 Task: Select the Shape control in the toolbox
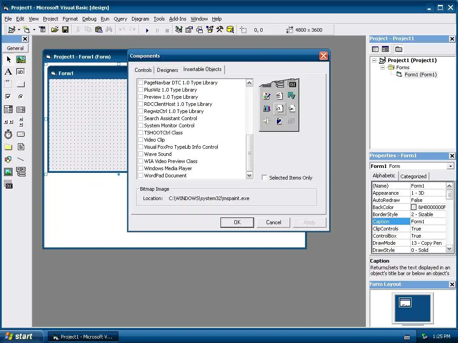click(x=8, y=159)
